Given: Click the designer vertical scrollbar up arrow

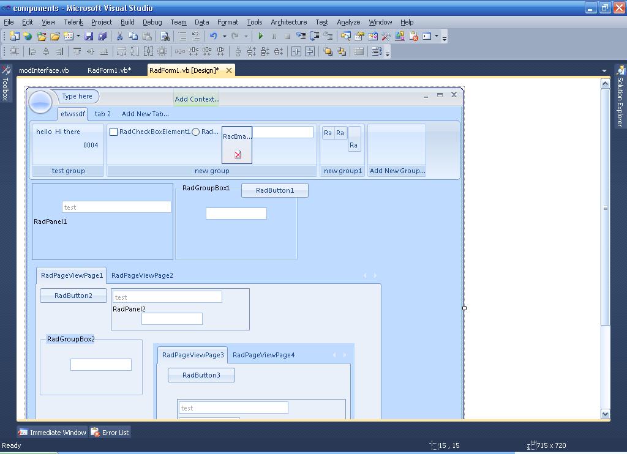Looking at the screenshot, I should (605, 84).
